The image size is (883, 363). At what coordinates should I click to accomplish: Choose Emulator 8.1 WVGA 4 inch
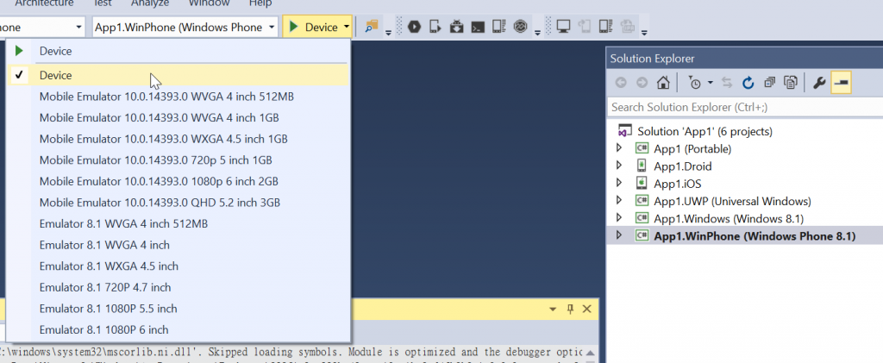pos(178,245)
